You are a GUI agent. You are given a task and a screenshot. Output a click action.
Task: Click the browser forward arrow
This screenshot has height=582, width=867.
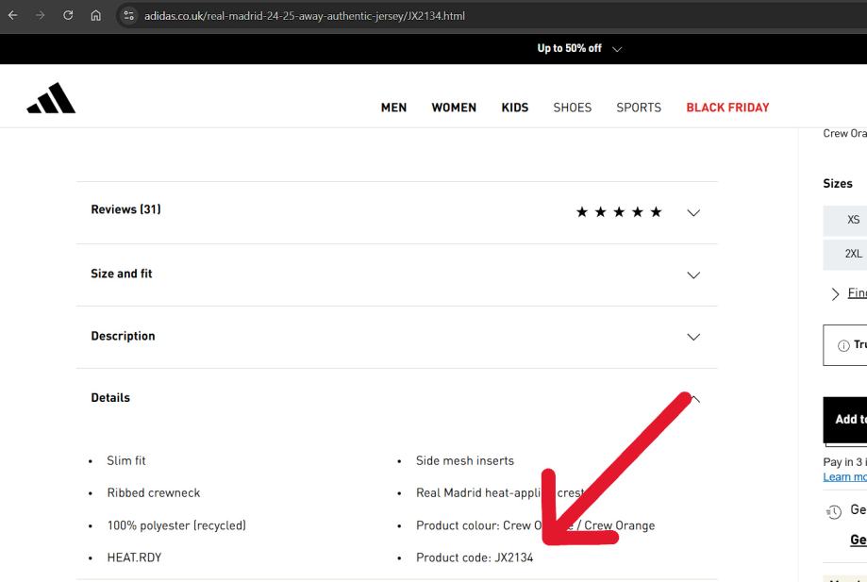coord(40,15)
